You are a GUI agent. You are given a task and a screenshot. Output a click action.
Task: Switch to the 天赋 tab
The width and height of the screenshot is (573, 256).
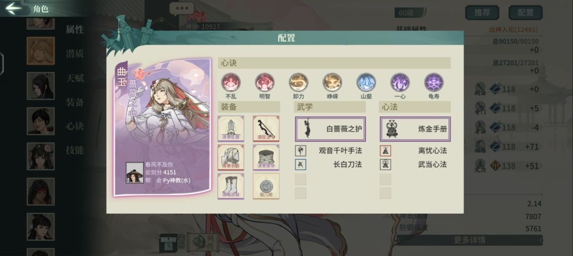pos(75,78)
